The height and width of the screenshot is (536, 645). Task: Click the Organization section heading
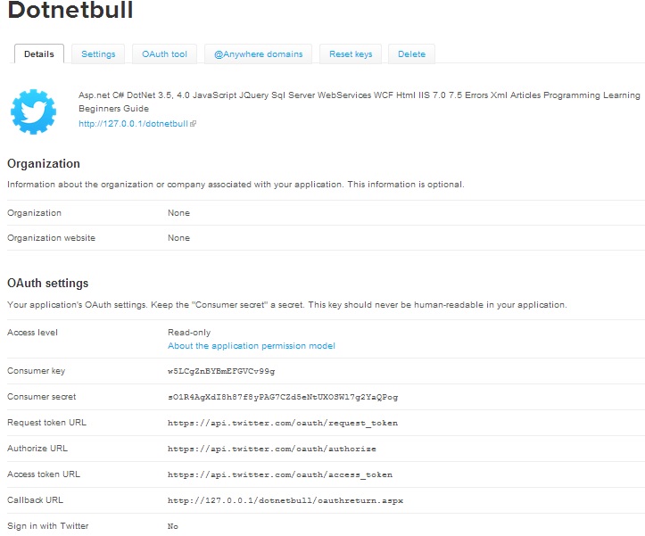(x=44, y=163)
